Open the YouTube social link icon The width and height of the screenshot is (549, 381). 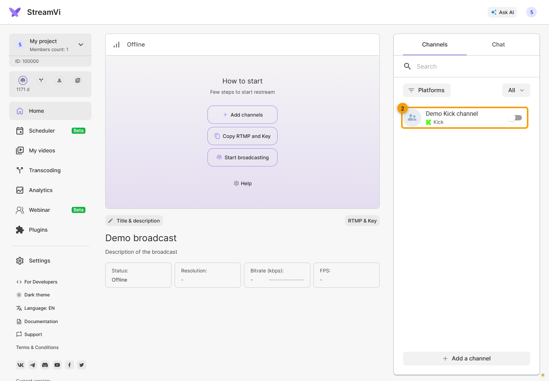[x=57, y=365]
